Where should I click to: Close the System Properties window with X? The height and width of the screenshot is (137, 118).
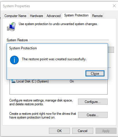coord(114,6)
